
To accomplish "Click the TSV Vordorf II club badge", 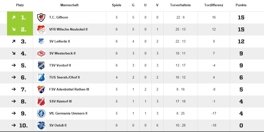I will tap(41, 65).
